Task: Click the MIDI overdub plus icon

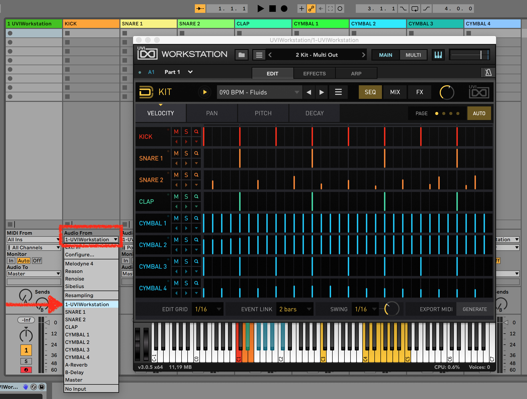Action: point(301,9)
